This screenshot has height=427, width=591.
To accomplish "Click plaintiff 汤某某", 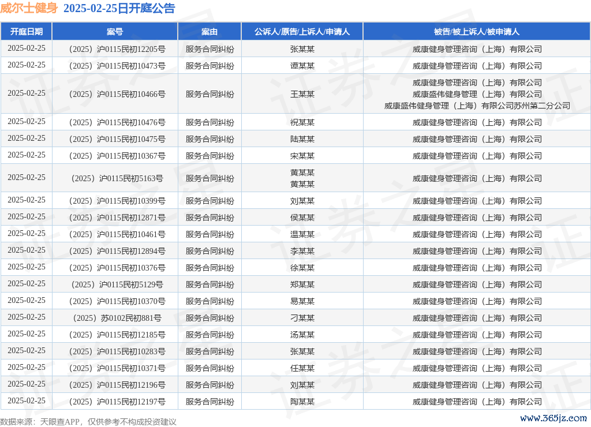I will (302, 335).
